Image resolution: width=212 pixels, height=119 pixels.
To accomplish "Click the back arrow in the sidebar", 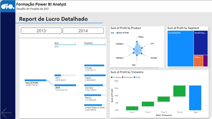I will click(x=6, y=113).
